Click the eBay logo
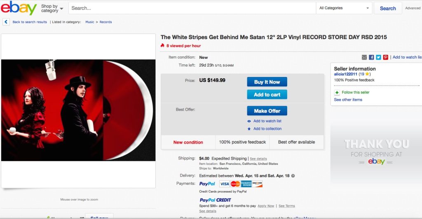 click(x=19, y=8)
